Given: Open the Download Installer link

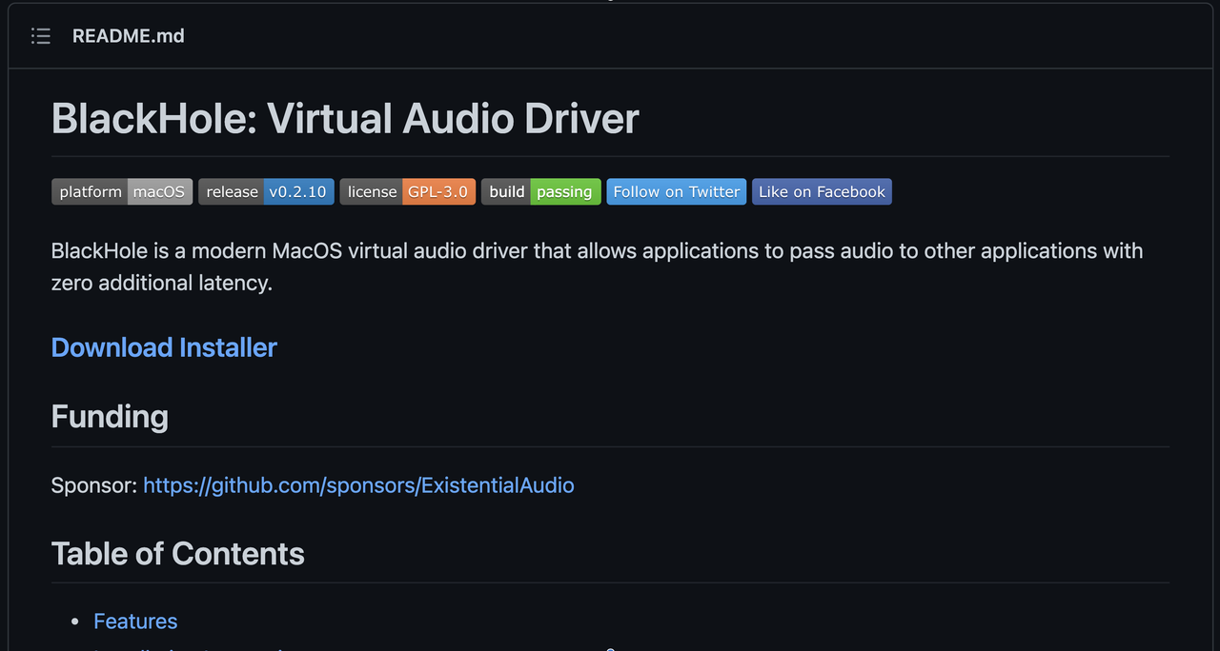Looking at the screenshot, I should [164, 347].
